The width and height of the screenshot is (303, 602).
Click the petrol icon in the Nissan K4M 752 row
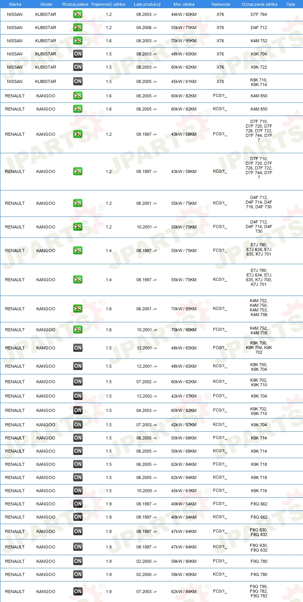pos(78,41)
